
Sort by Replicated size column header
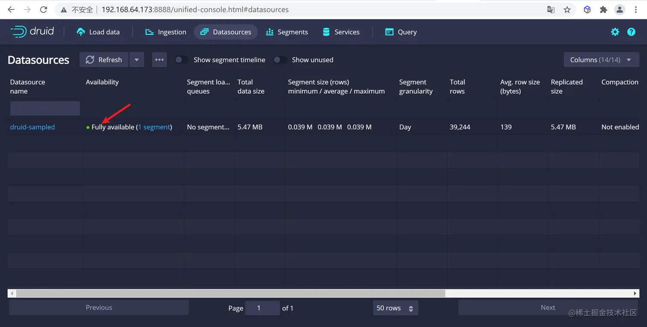567,86
